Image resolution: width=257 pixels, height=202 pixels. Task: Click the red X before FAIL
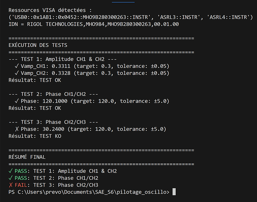11,185
